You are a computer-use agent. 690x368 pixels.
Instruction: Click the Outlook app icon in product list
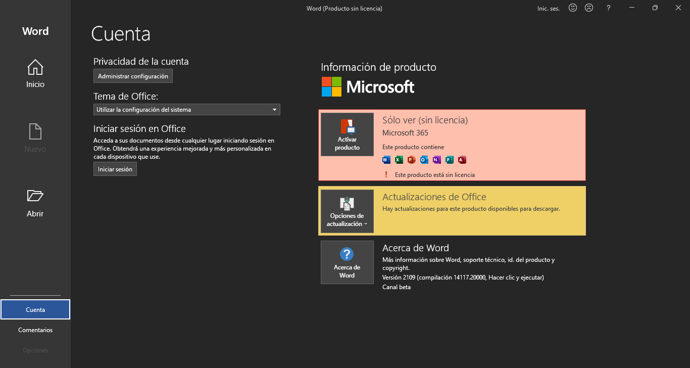click(x=424, y=160)
